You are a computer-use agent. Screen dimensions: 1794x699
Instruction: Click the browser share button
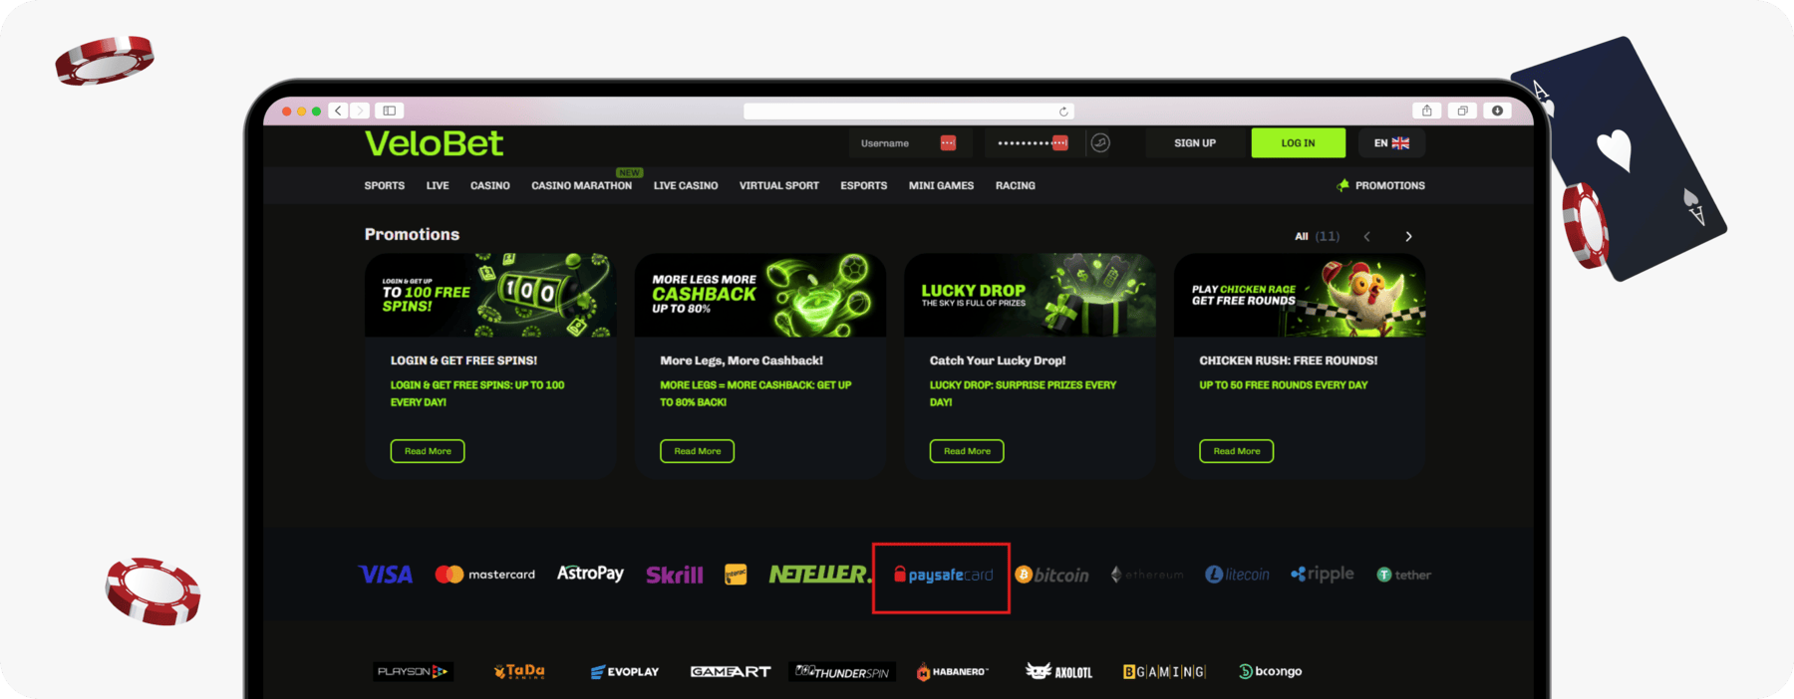[x=1427, y=111]
